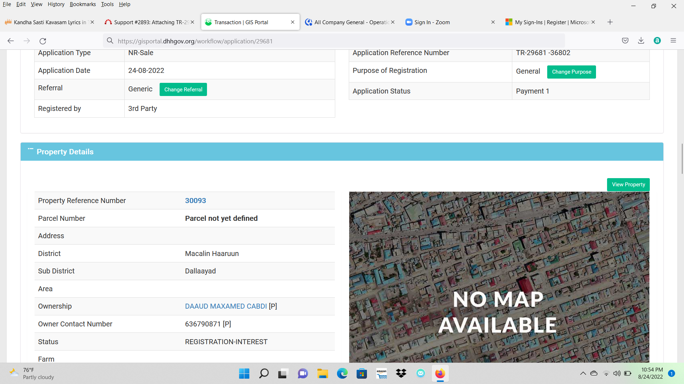The image size is (684, 384).
Task: Select the status value Payment 1
Action: (x=533, y=91)
